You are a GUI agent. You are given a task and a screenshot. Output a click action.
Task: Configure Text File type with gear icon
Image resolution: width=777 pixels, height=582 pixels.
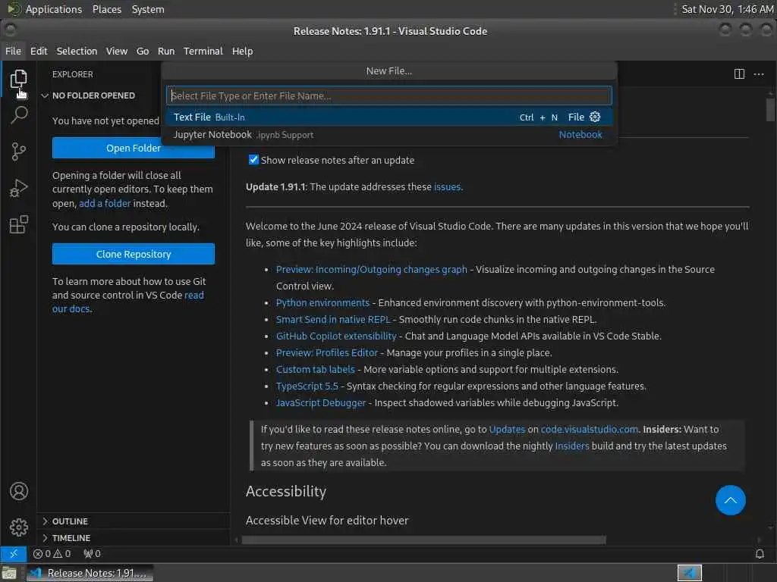tap(595, 117)
